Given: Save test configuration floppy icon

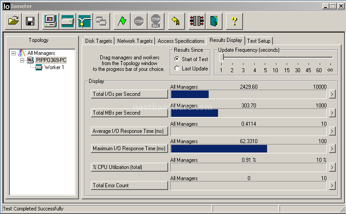Looking at the screenshot, I should pos(30,21).
